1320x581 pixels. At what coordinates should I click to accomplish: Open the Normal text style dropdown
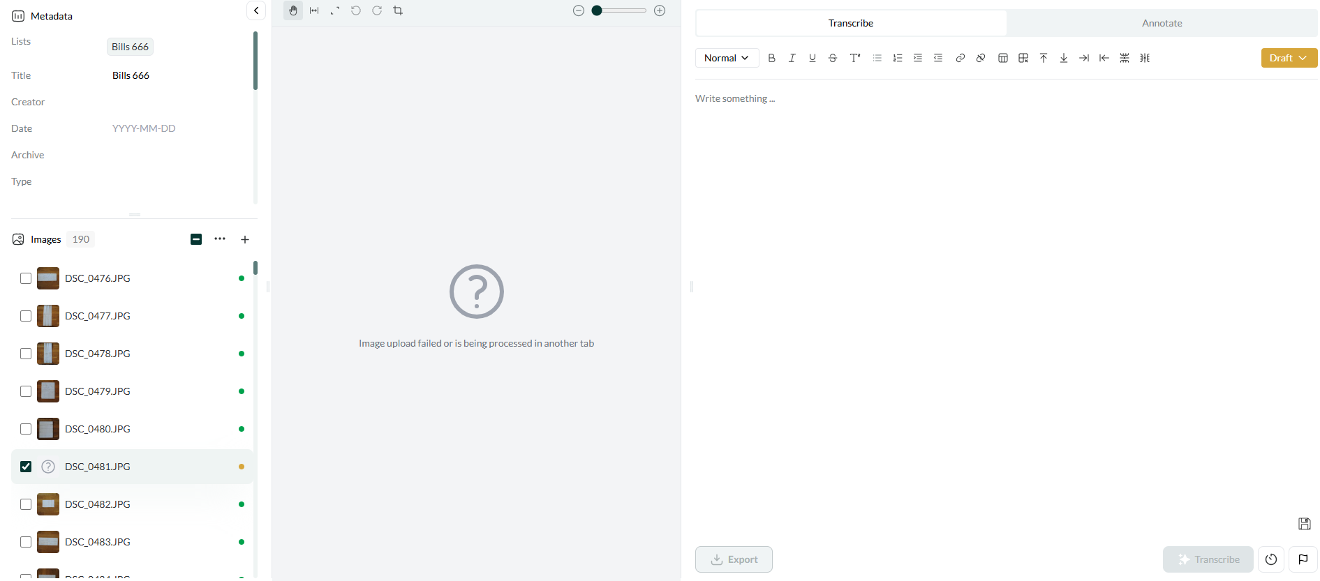(x=727, y=58)
